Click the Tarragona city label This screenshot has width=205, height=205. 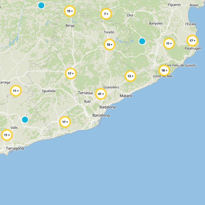pos(15,149)
